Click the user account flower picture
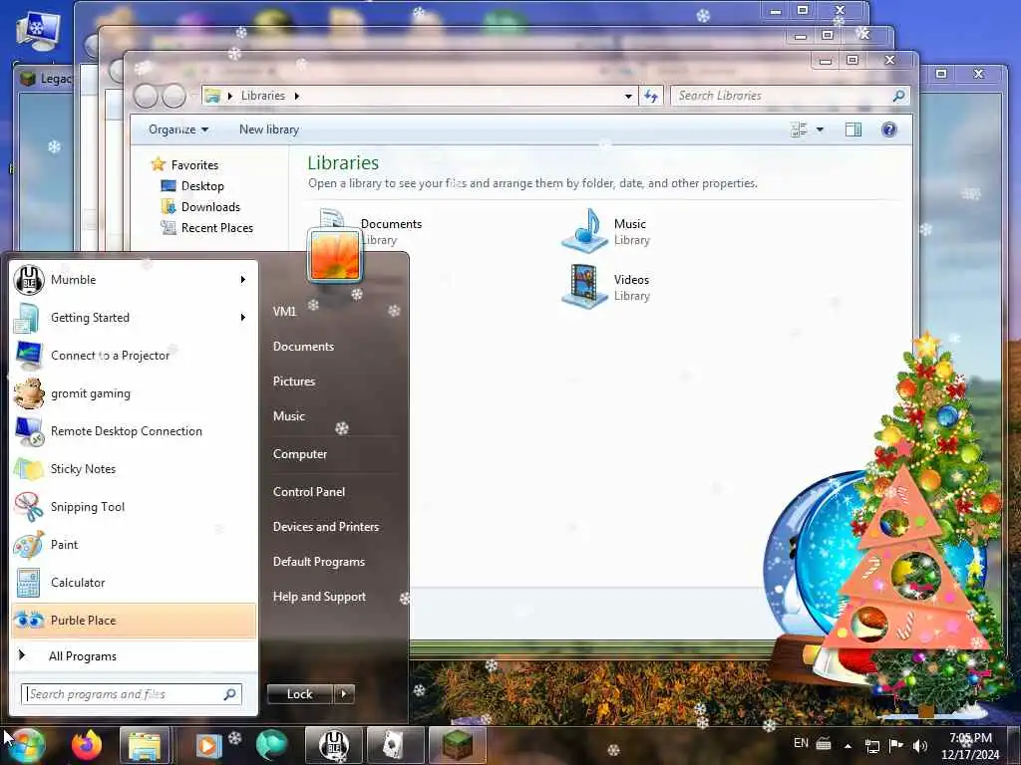 coord(335,255)
